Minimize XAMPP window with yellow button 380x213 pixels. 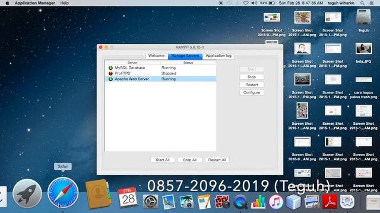coord(106,47)
